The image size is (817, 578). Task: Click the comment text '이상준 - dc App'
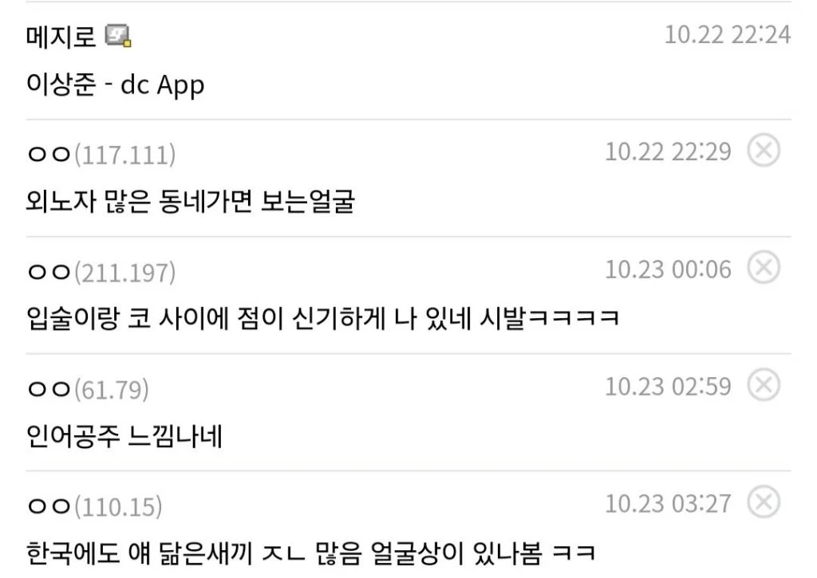pyautogui.click(x=115, y=85)
